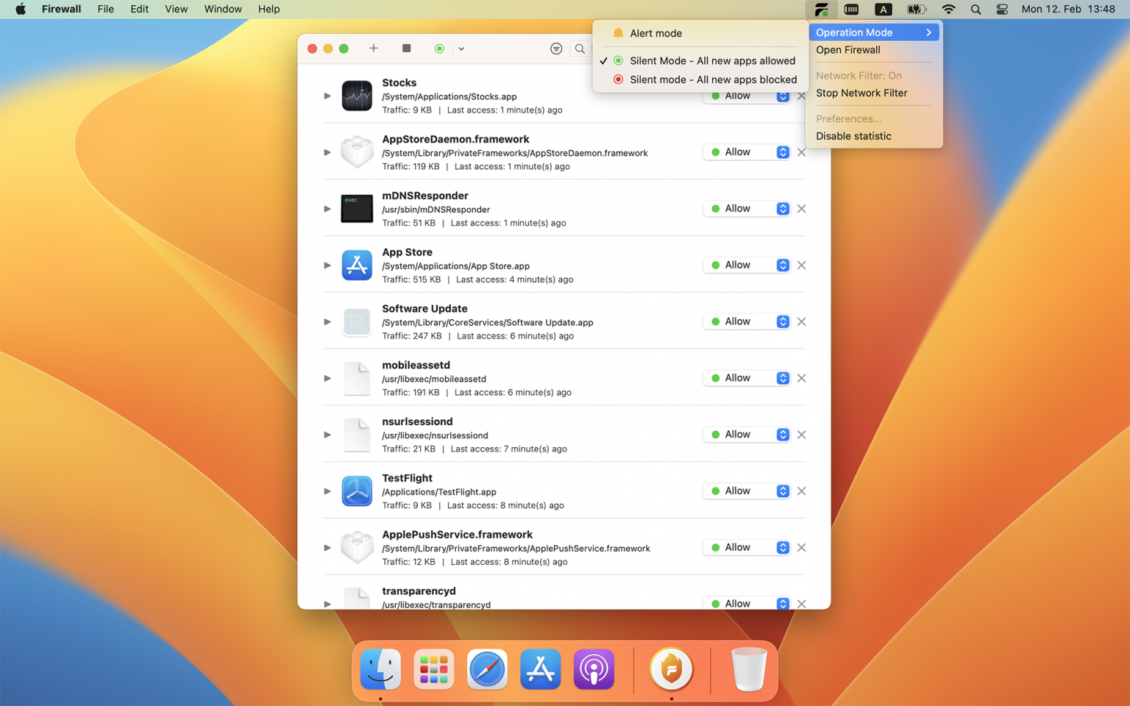Click the green record circle toolbar icon
Viewport: 1130px width, 706px height.
point(439,48)
